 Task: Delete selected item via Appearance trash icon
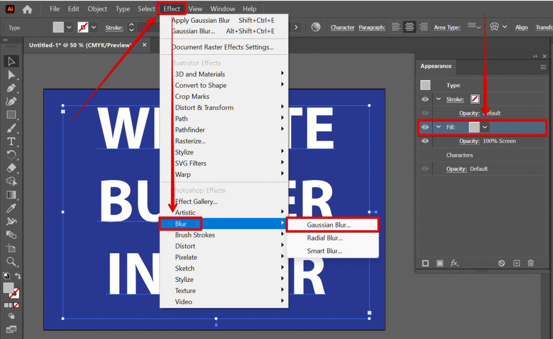(531, 262)
